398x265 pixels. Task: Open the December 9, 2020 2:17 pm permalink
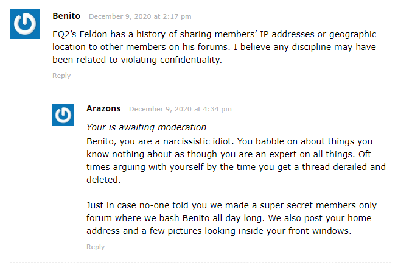coord(140,16)
